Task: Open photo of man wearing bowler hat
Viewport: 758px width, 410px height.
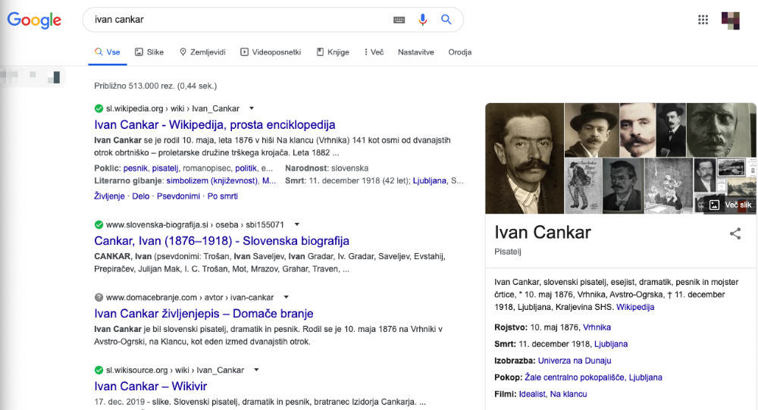Action: 592,130
